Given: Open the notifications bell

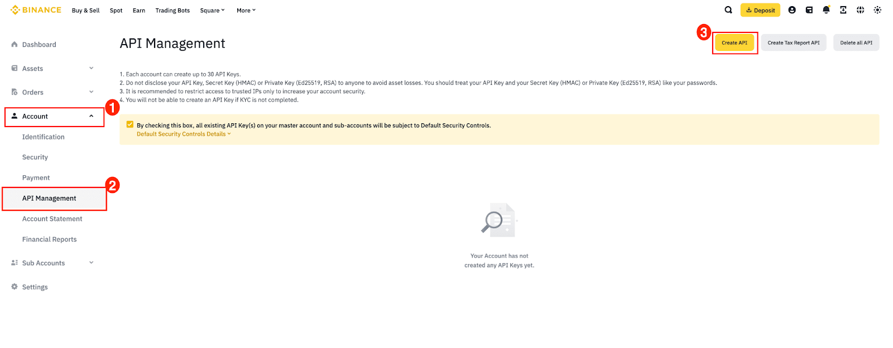Looking at the screenshot, I should (x=826, y=10).
